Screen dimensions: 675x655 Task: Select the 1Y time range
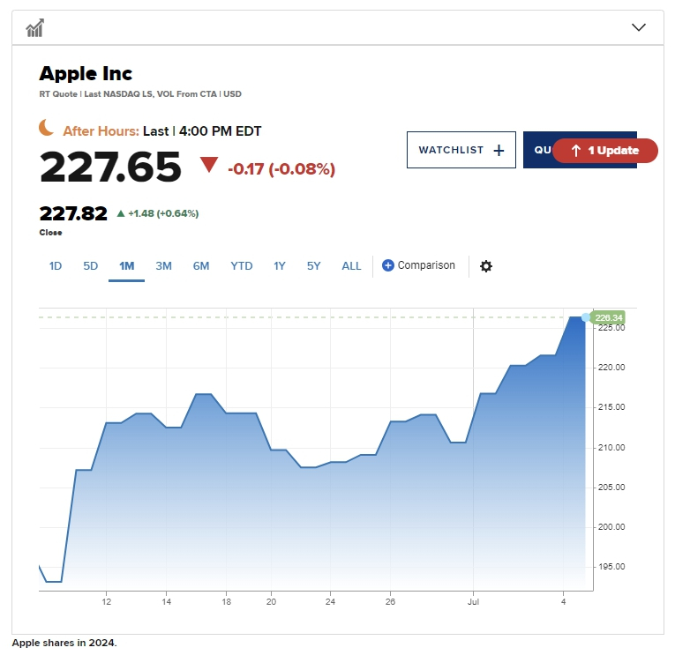click(x=280, y=266)
